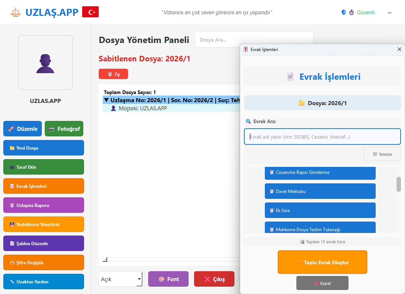
Task: Select the Davet Mektubu document
Action: (x=320, y=191)
